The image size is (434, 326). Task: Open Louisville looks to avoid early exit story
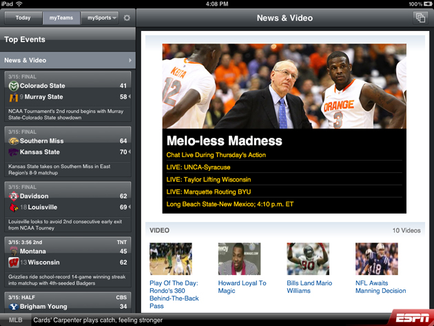(65, 225)
